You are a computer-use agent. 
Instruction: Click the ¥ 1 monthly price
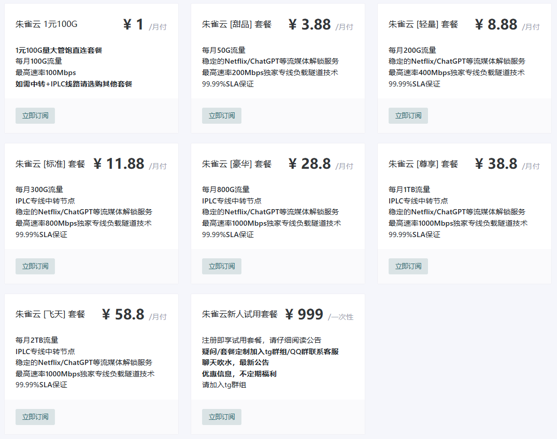133,24
